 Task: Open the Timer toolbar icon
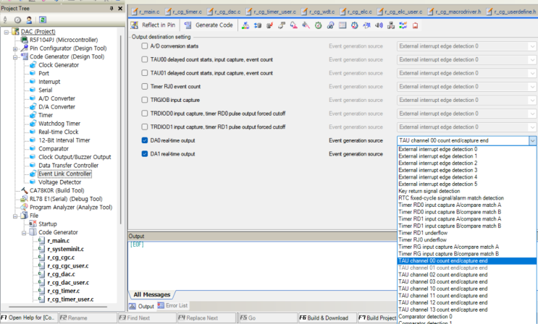(318, 25)
